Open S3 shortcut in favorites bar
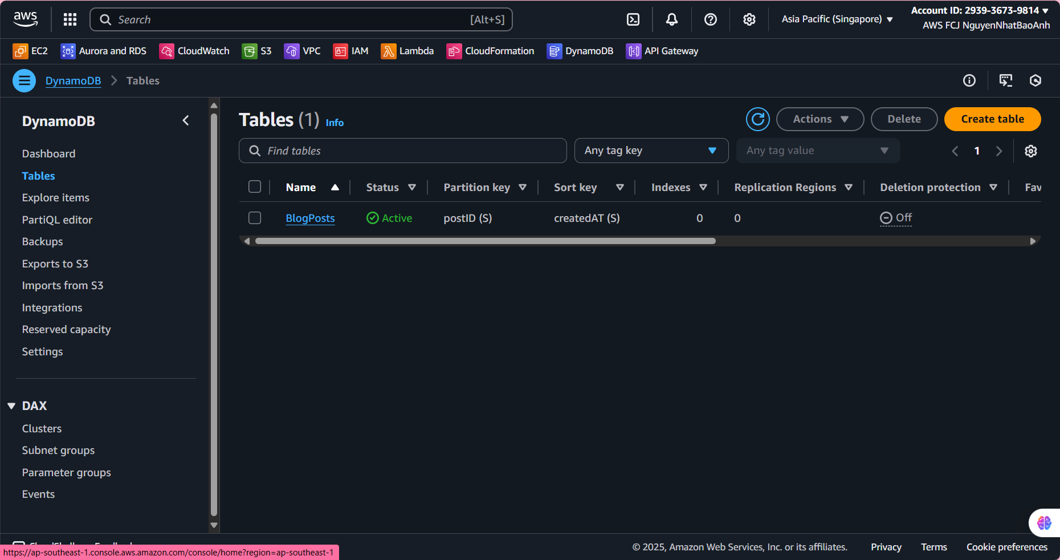The height and width of the screenshot is (560, 1060). point(257,51)
